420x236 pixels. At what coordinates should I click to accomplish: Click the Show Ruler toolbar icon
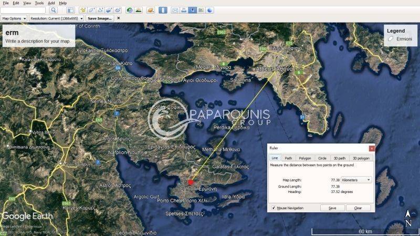[163, 10]
